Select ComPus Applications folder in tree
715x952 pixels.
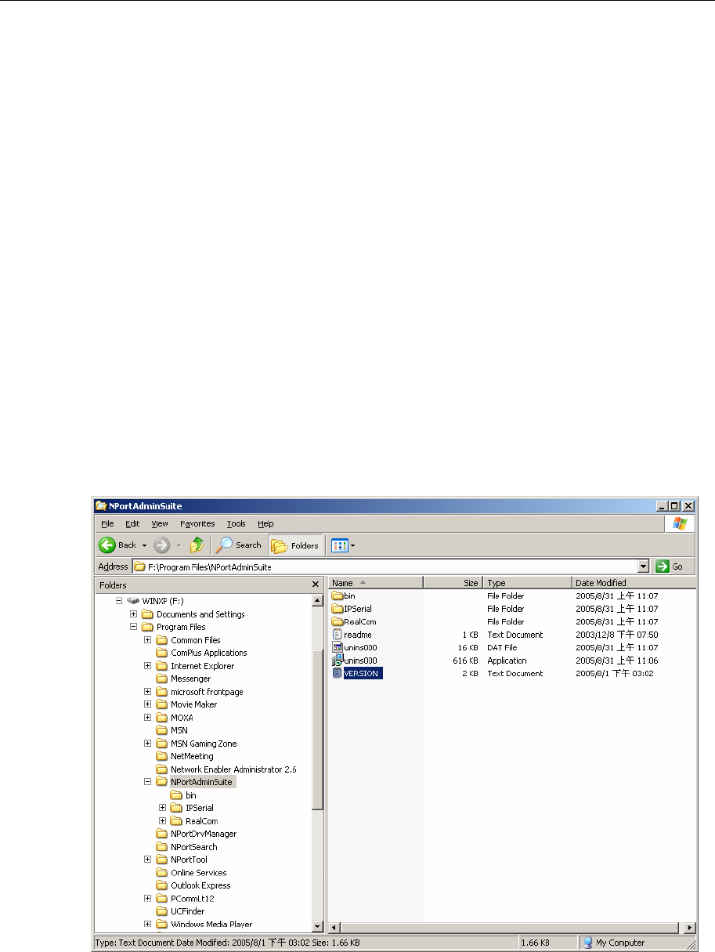coord(201,653)
